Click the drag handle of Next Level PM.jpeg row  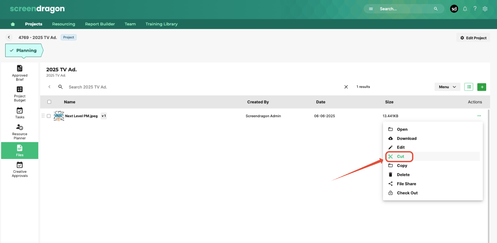pos(43,116)
